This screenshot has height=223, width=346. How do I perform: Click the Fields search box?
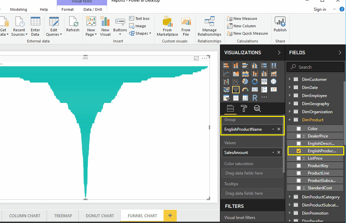click(318, 67)
